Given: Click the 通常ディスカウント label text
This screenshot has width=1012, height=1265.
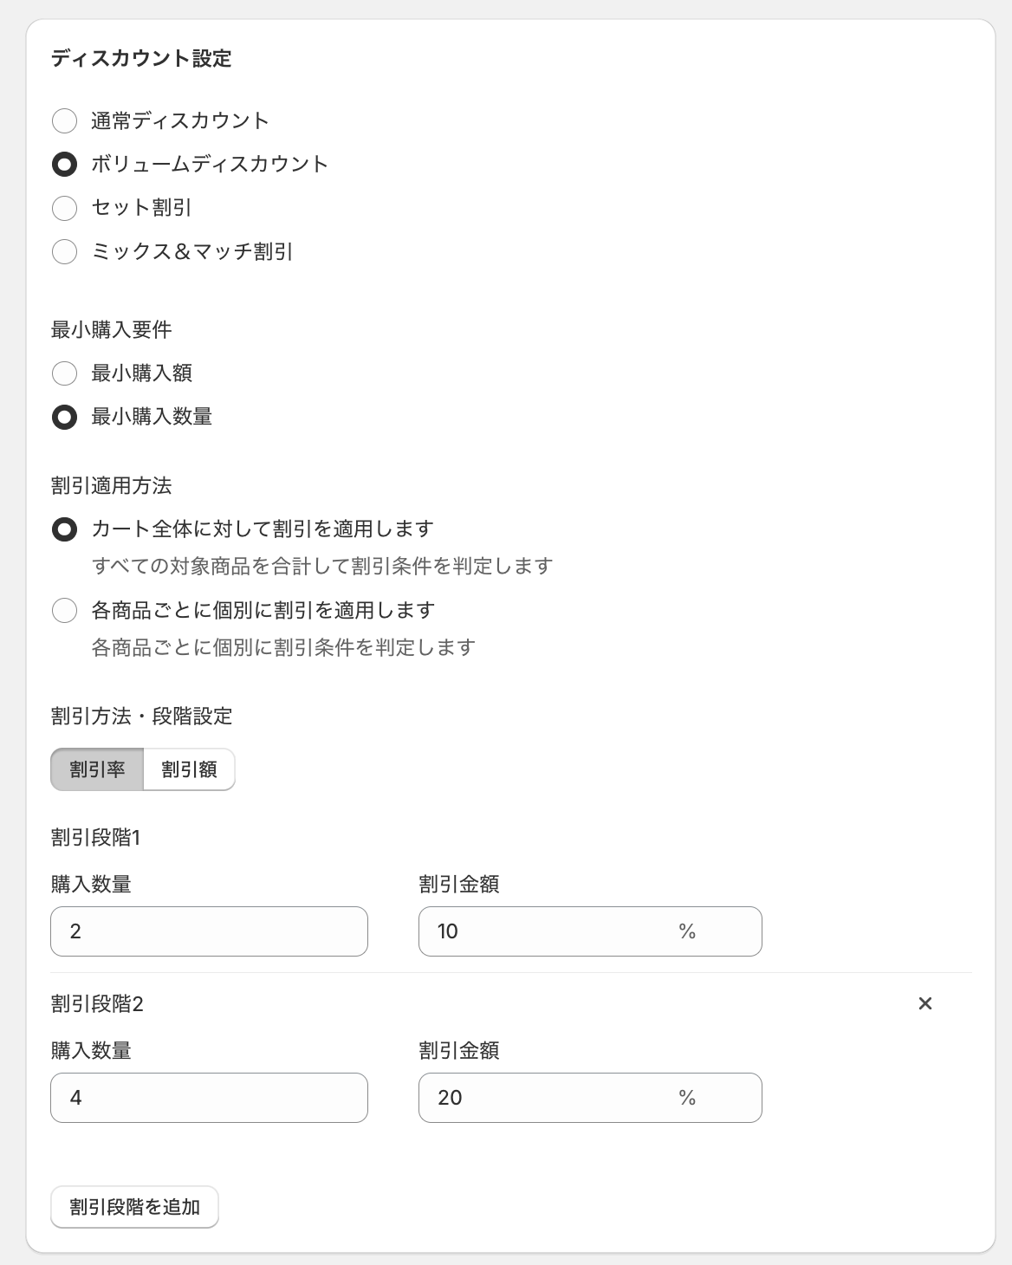Looking at the screenshot, I should point(180,120).
